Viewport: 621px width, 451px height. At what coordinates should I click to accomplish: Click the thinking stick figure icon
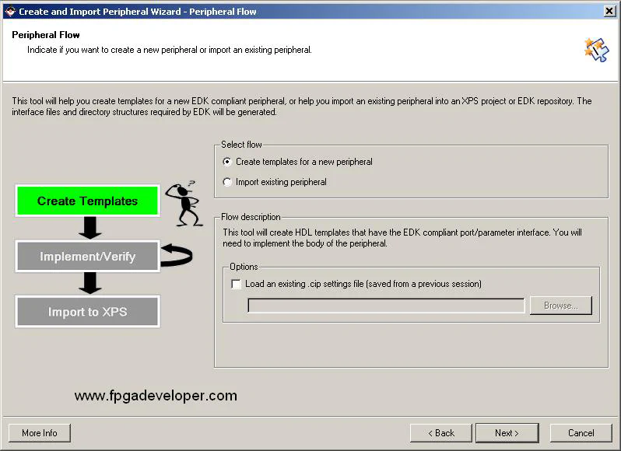pyautogui.click(x=186, y=204)
